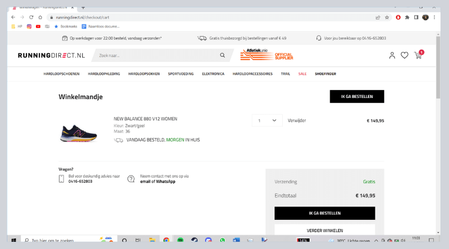This screenshot has width=449, height=249.
Task: Click the wishlist heart icon
Action: pos(404,55)
